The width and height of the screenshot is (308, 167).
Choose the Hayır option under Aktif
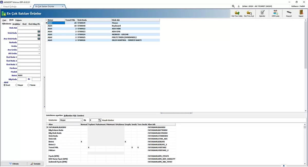click(16, 85)
